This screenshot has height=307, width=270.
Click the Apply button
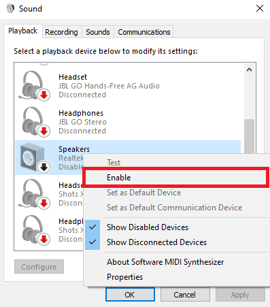click(240, 295)
